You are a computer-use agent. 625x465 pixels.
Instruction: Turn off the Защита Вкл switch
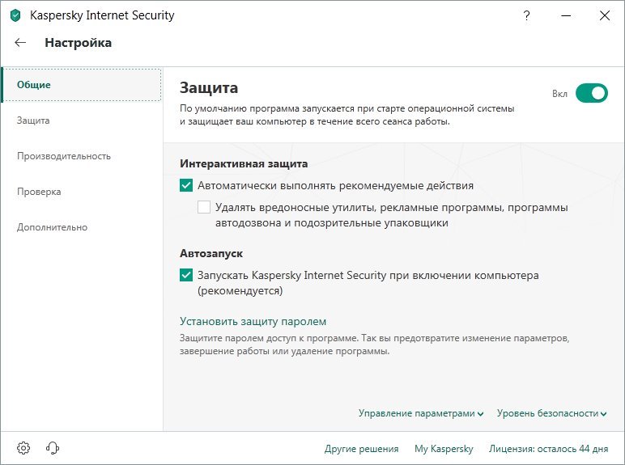(x=592, y=93)
